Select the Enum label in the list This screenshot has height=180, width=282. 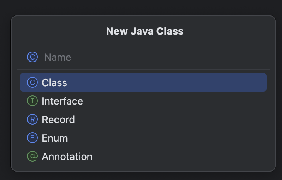(55, 138)
